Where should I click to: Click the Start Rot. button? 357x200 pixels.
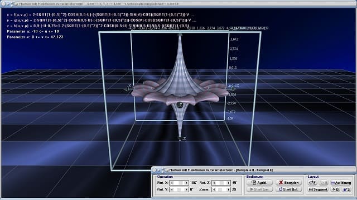click(x=288, y=189)
